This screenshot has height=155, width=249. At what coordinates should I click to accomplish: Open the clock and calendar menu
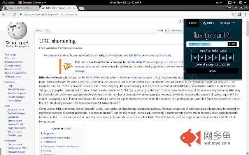coord(125,3)
